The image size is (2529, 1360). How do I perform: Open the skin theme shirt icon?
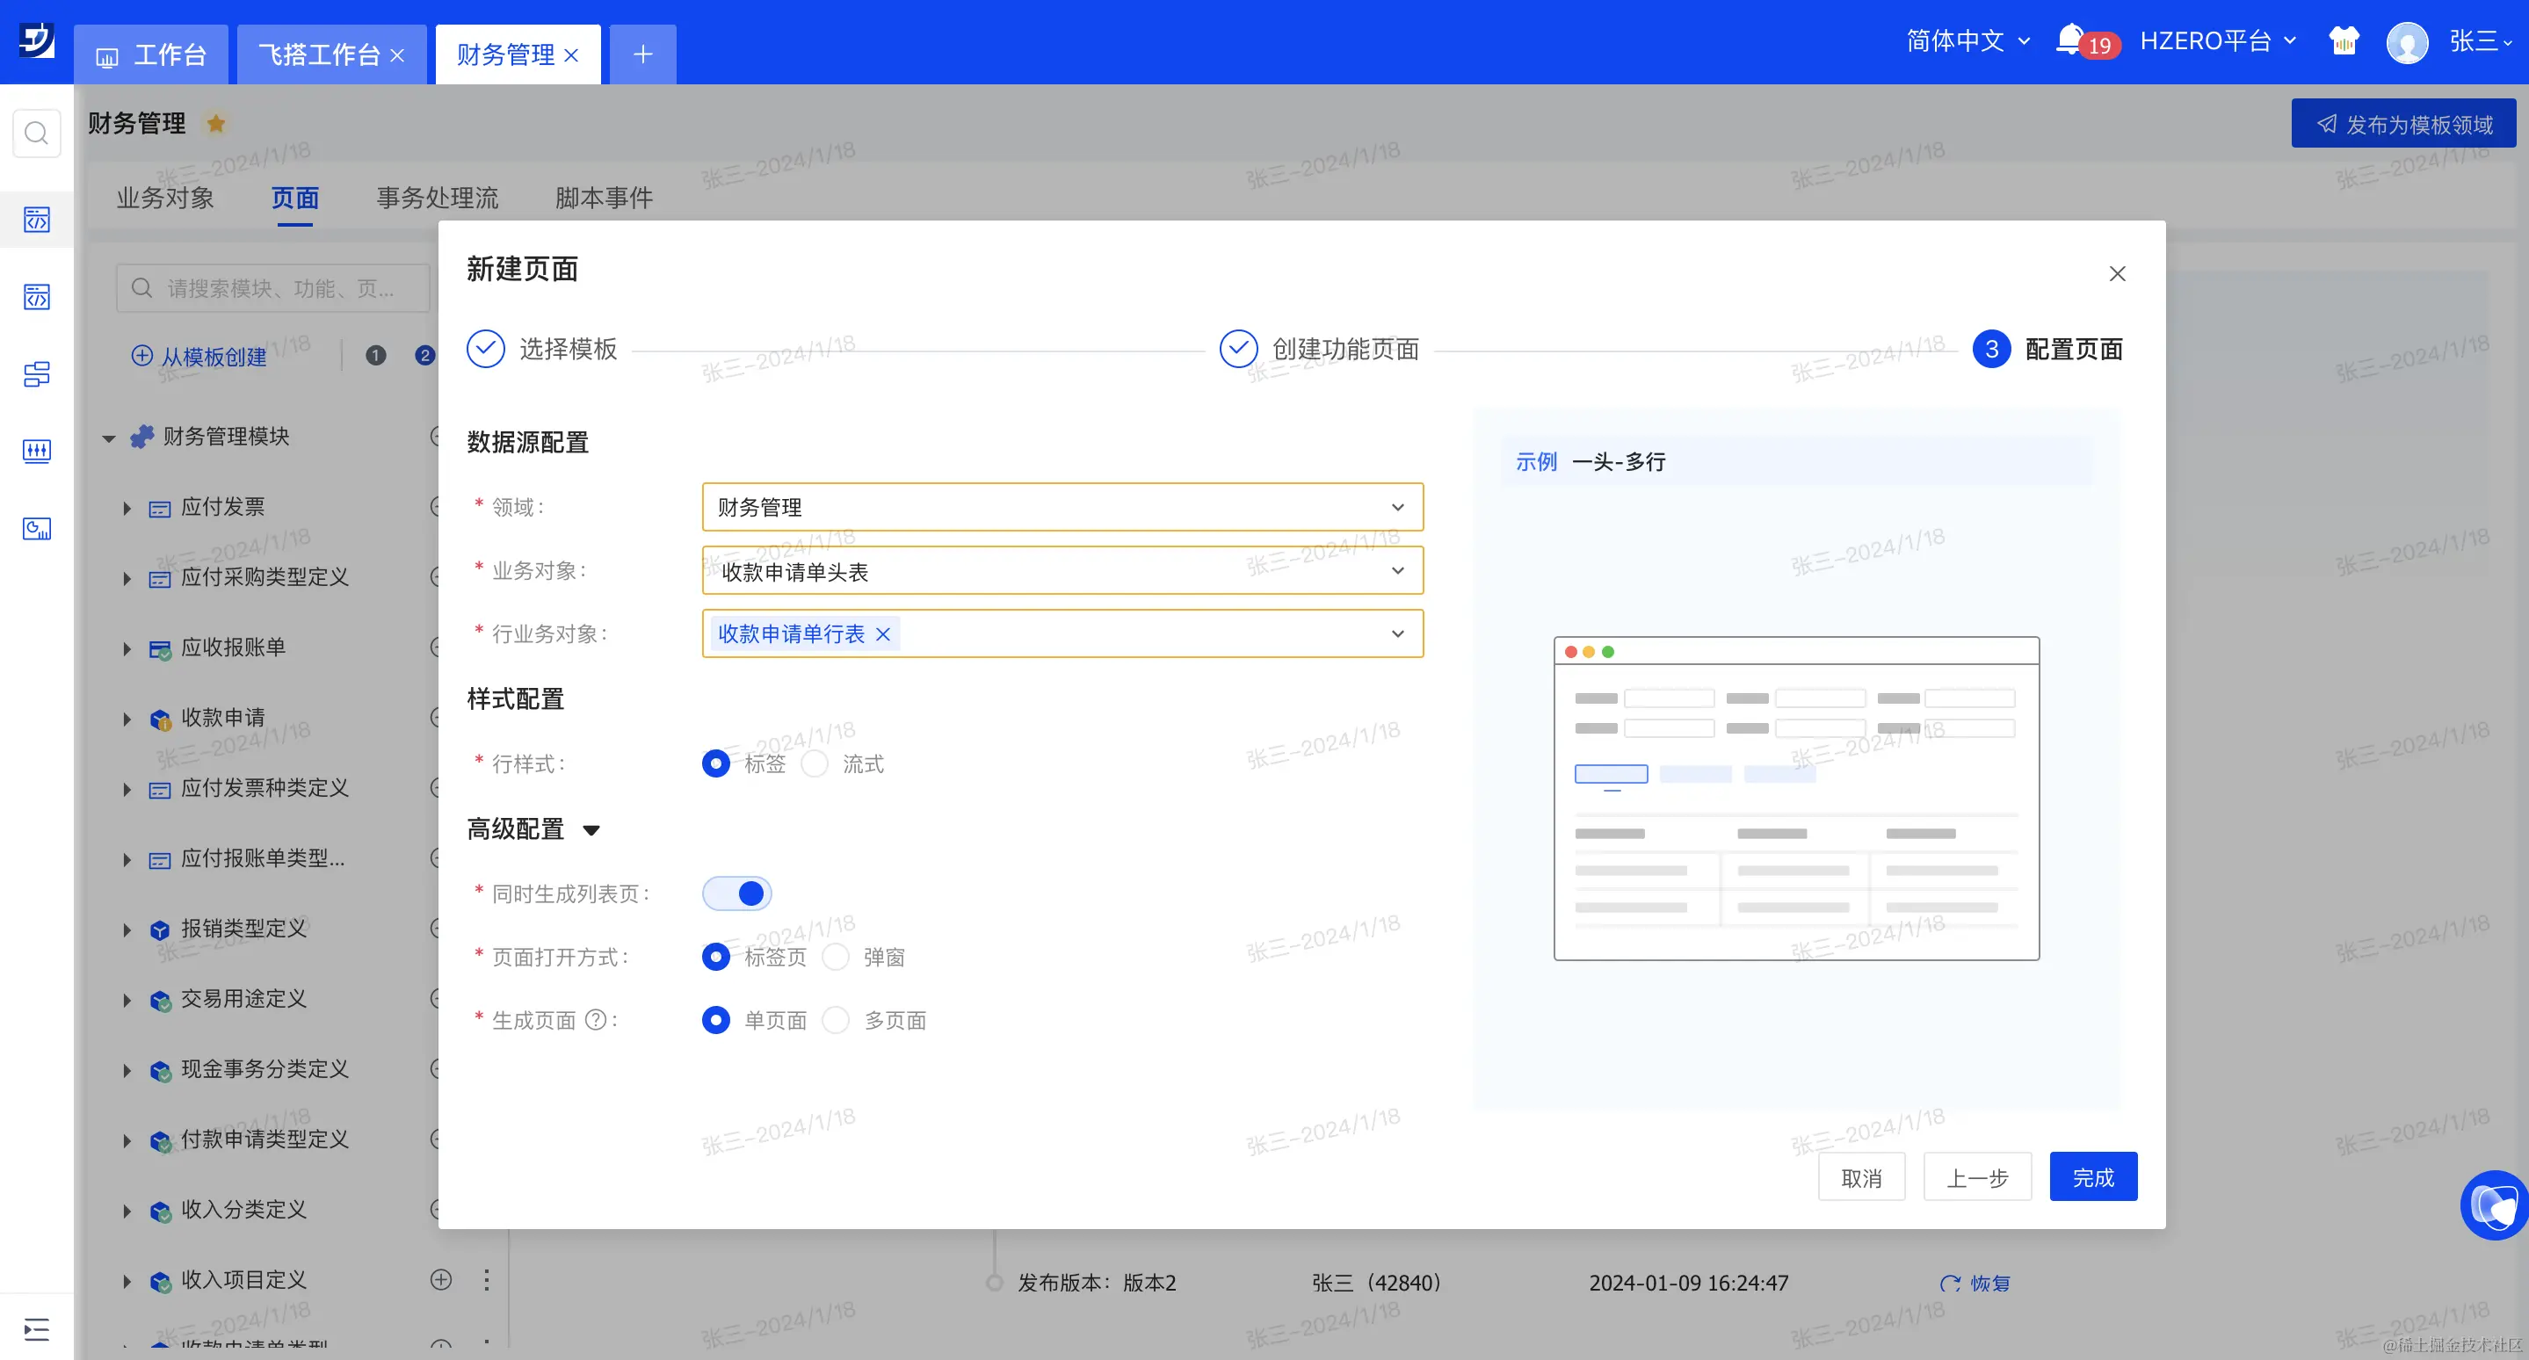[2344, 41]
